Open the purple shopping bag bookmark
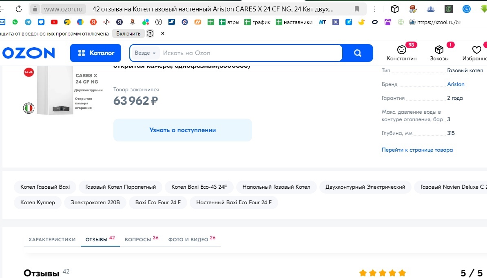 coord(387,22)
